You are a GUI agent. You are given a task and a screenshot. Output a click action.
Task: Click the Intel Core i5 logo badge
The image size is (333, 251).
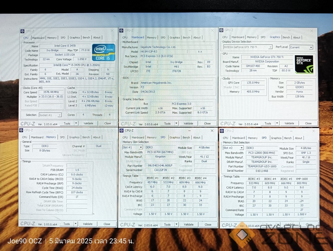pos(103,52)
